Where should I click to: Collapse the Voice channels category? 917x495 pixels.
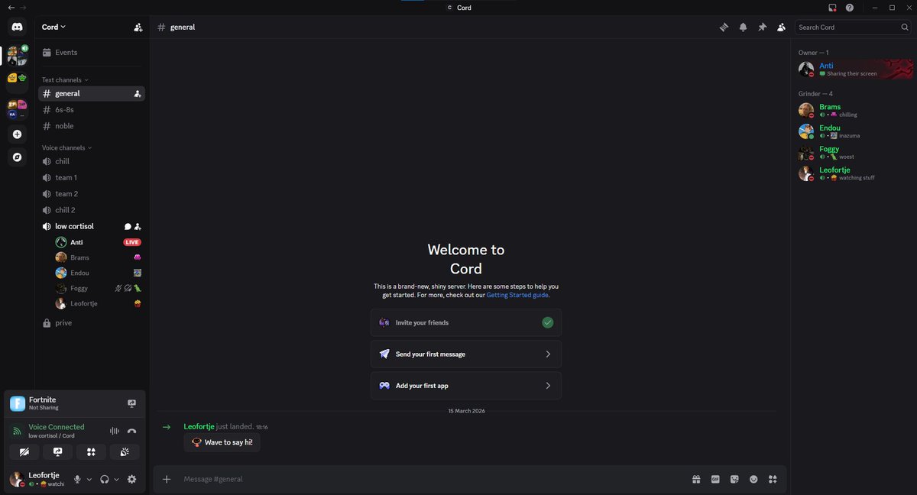coord(66,147)
